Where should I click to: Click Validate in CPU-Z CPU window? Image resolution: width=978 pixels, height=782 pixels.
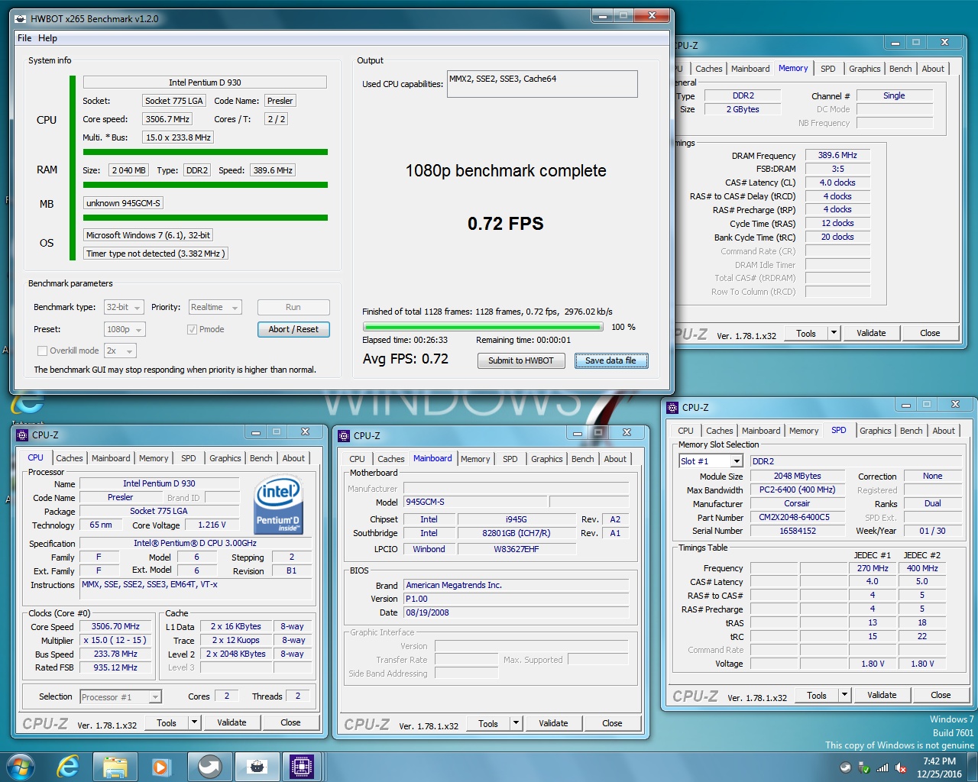click(x=232, y=722)
